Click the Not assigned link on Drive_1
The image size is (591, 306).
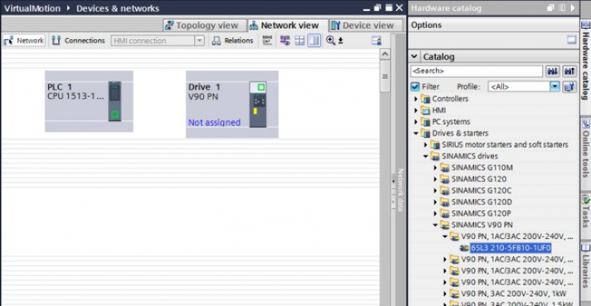click(214, 122)
